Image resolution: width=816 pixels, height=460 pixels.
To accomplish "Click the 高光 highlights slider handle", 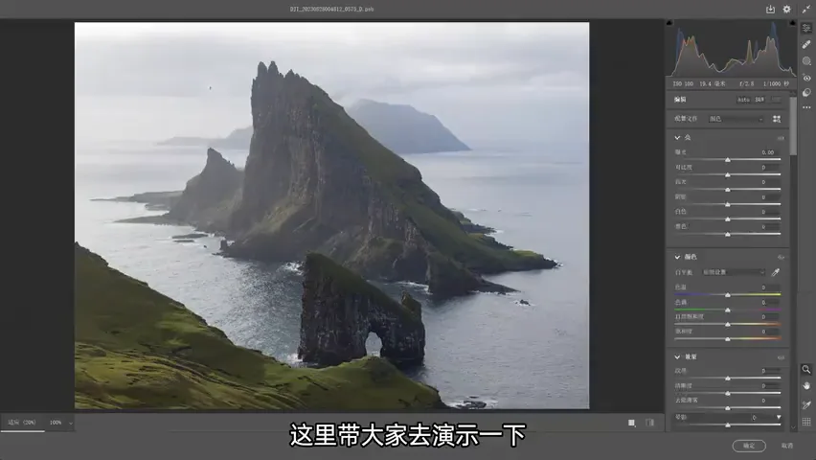I will 728,190.
